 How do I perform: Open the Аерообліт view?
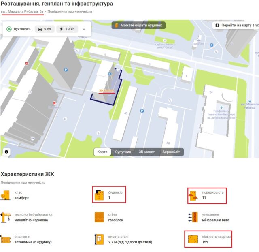point(172,152)
